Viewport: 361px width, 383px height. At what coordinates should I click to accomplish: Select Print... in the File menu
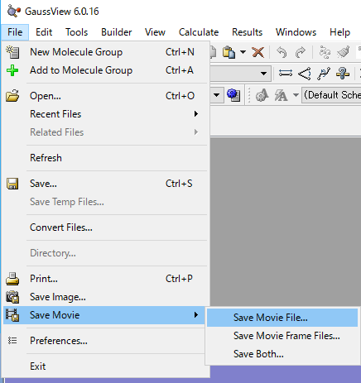point(105,279)
